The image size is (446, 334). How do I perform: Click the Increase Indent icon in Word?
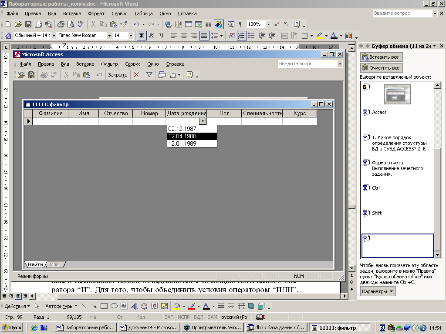point(272,36)
